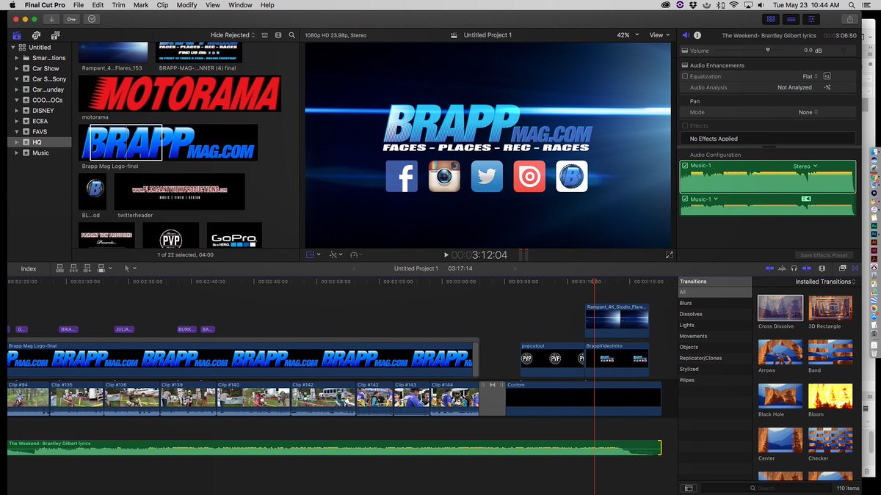Open the Window menu

[x=240, y=5]
